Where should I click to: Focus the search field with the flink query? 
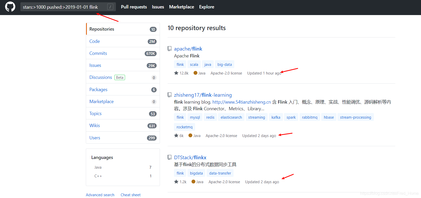pyautogui.click(x=68, y=7)
